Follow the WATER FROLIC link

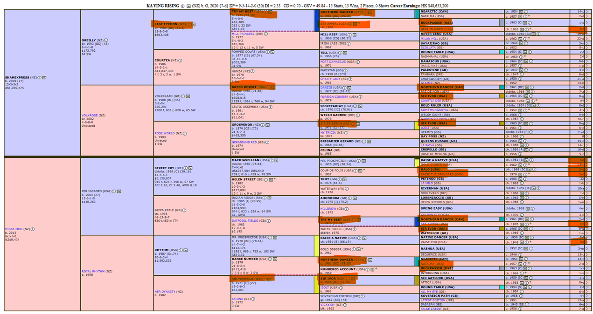332,229
